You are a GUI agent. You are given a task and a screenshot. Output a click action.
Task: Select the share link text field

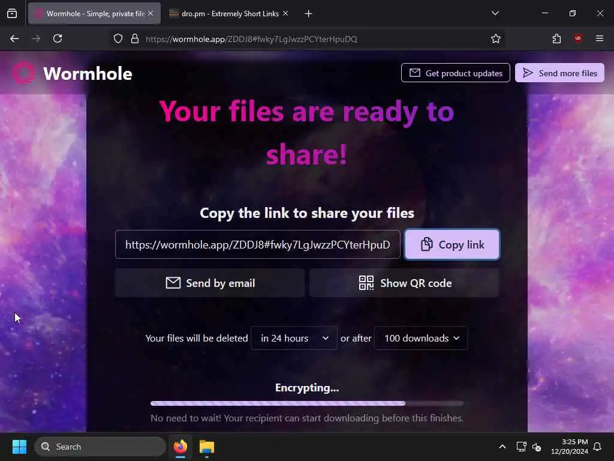click(x=257, y=245)
